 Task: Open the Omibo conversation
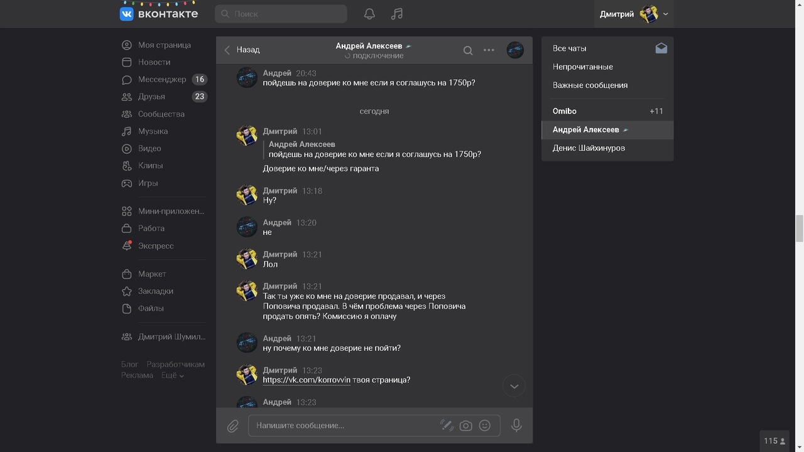pos(564,111)
